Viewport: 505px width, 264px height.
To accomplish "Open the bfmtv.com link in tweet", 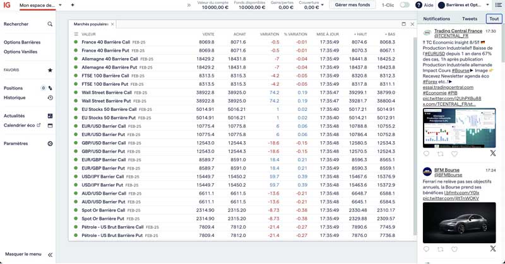I will (x=461, y=193).
